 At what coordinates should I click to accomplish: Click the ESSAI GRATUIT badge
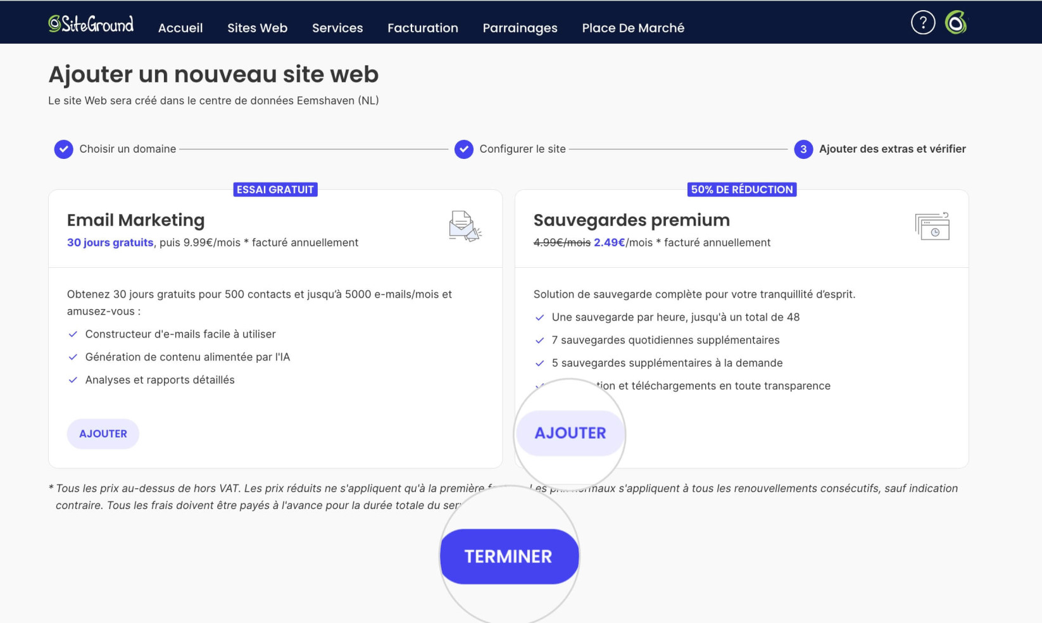tap(275, 189)
